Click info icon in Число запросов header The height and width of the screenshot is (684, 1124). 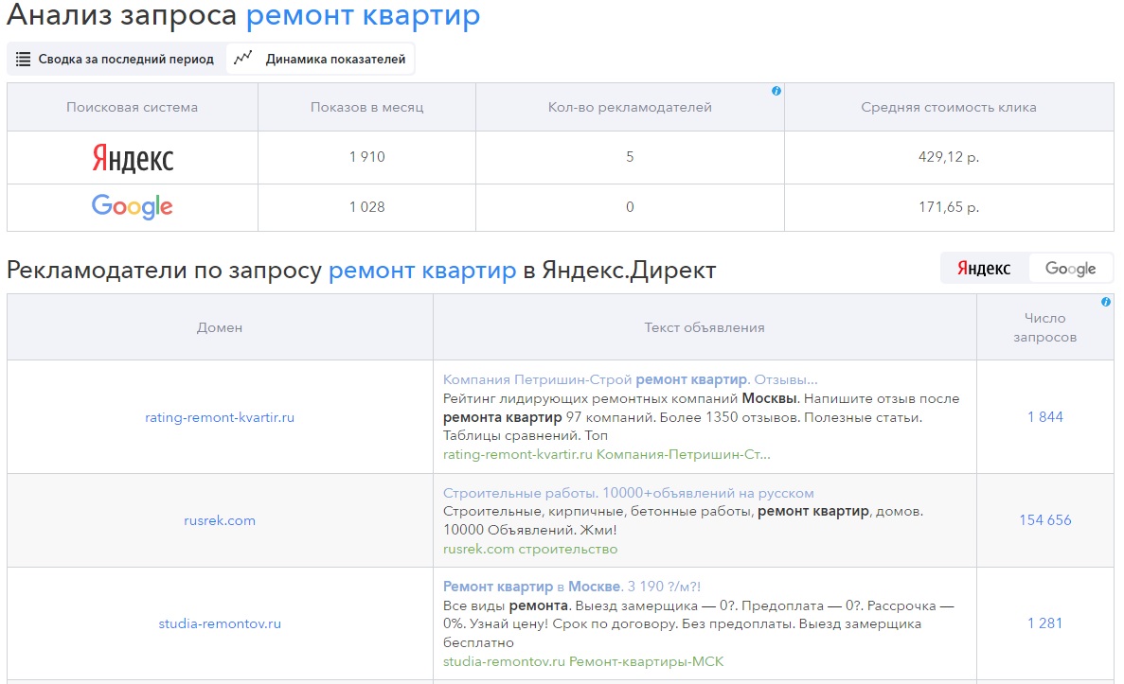[1105, 302]
